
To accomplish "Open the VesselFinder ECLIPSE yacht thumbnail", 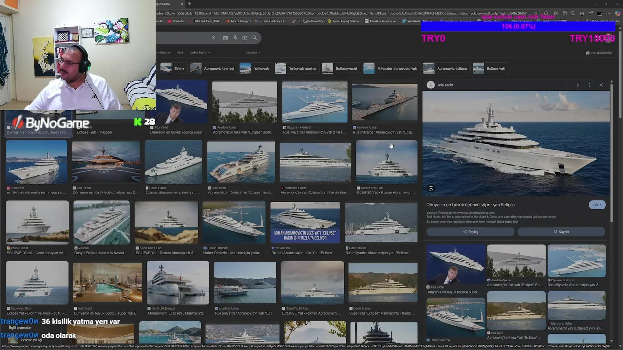I will click(37, 222).
